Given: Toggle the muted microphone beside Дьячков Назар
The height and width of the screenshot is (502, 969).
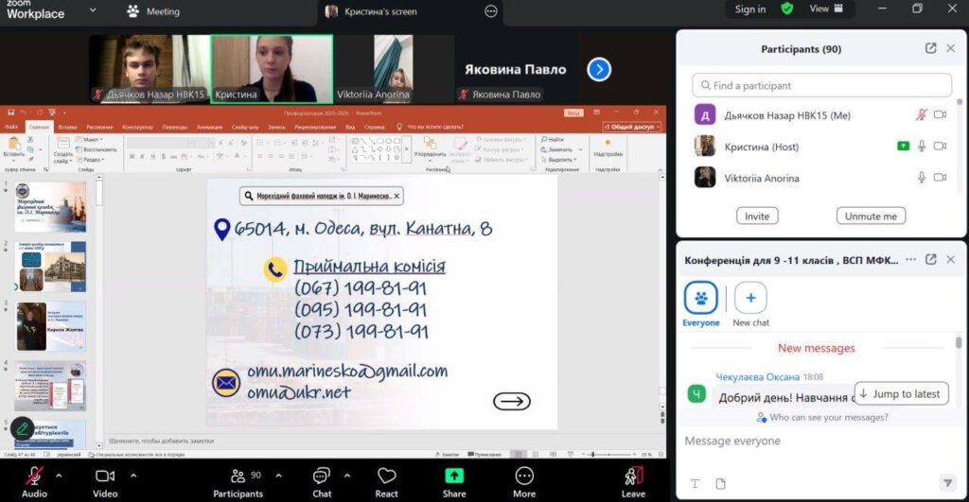Looking at the screenshot, I should [921, 115].
